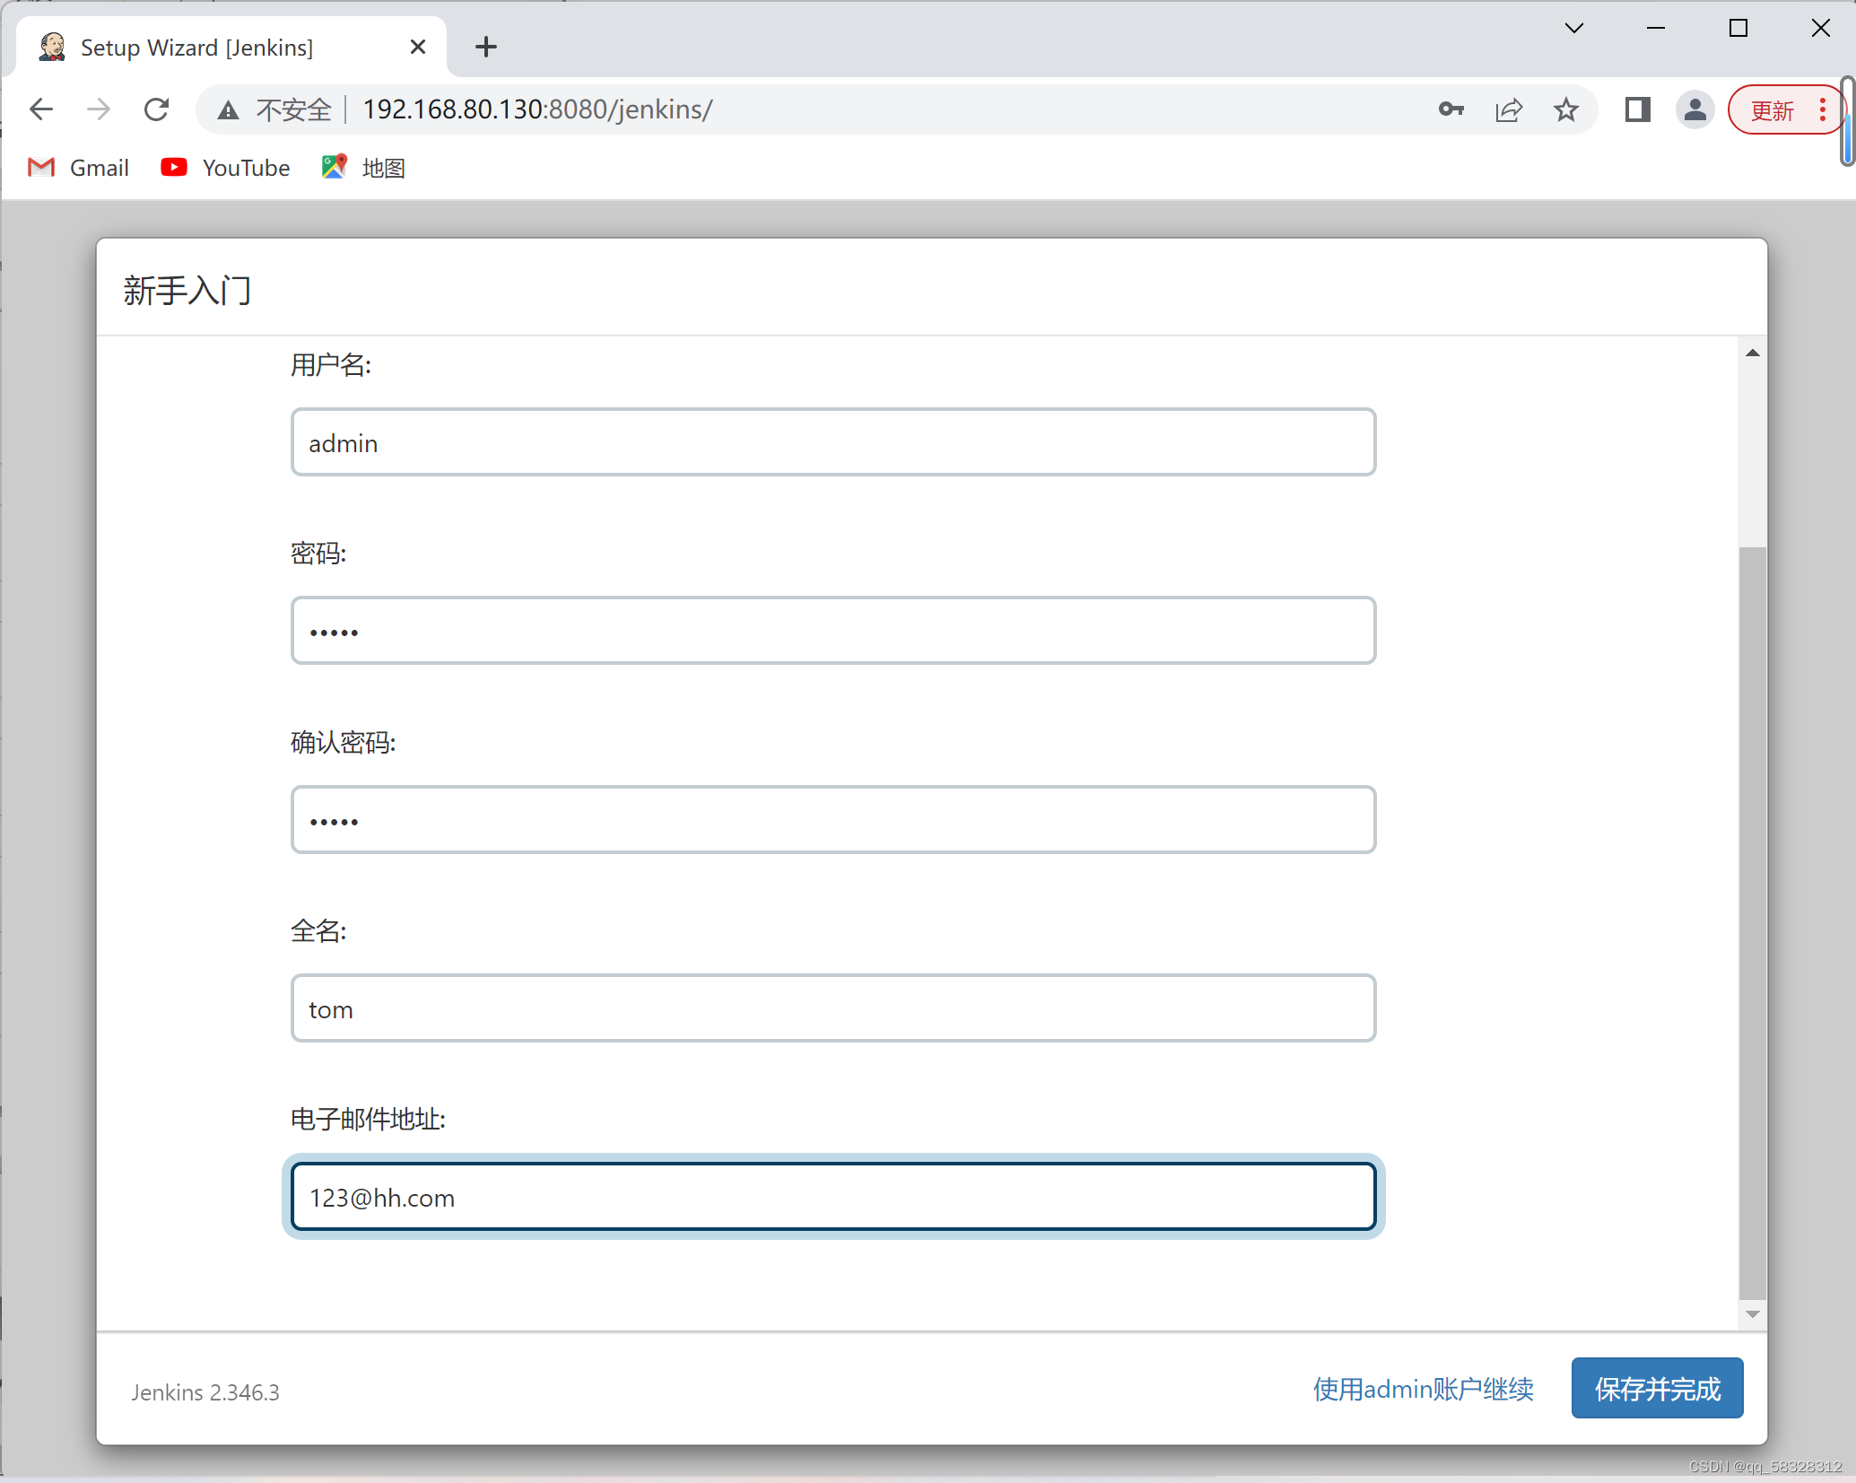
Task: Click the form's scroll-up arrow
Action: click(x=1752, y=353)
